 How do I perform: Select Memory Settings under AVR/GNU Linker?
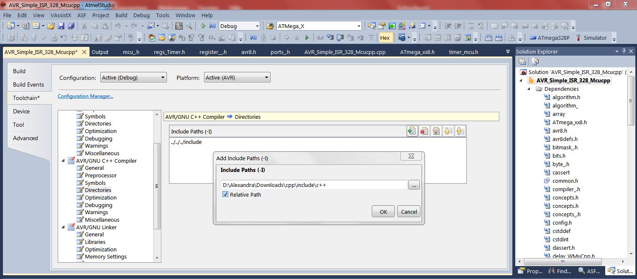(106, 257)
